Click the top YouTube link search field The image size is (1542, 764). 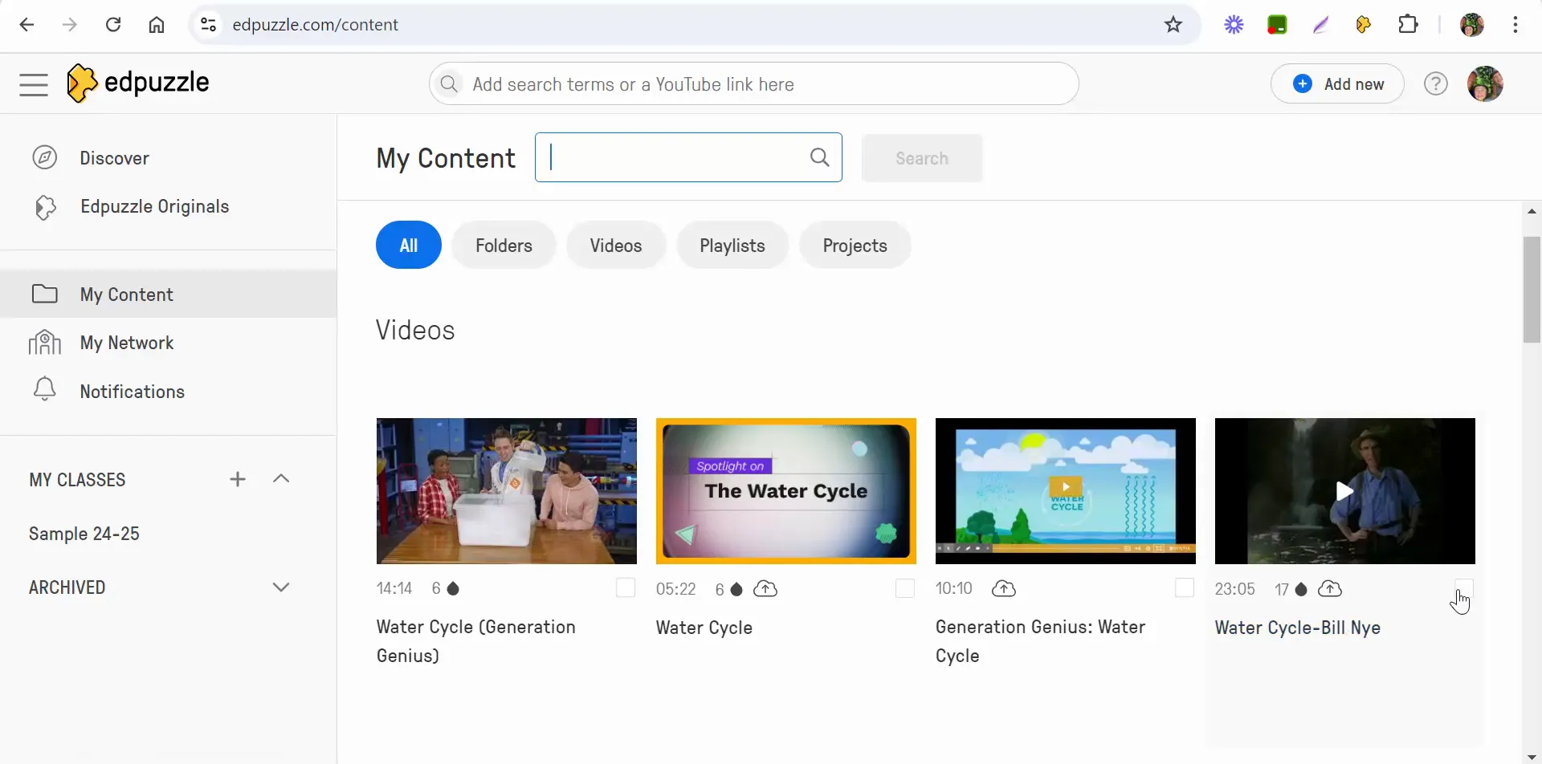coord(753,83)
